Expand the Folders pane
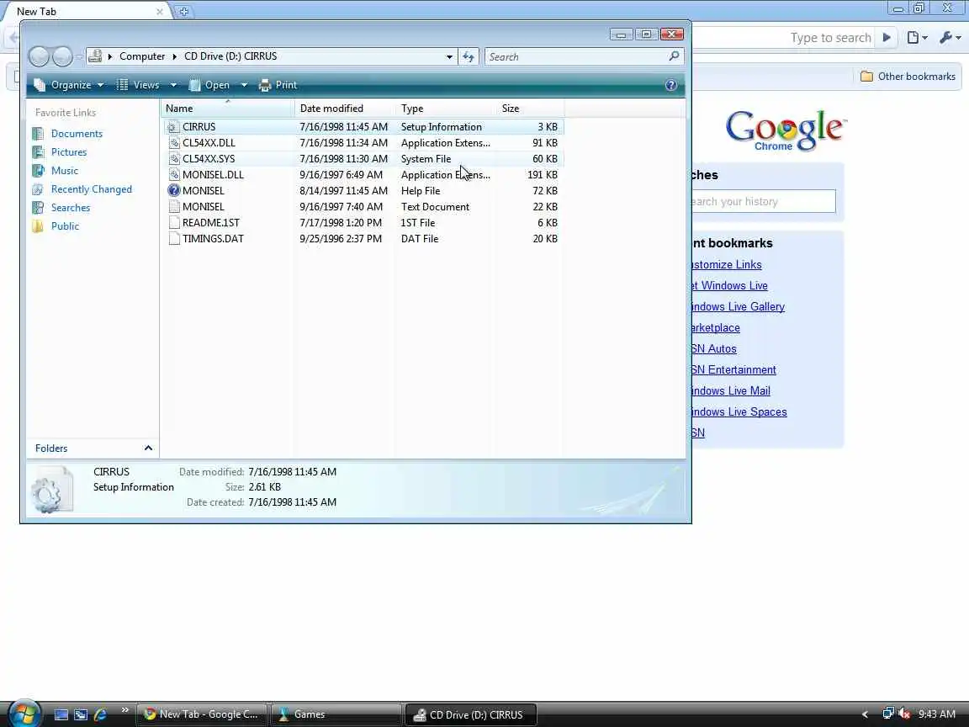Screen dimensions: 969x727 click(x=93, y=448)
